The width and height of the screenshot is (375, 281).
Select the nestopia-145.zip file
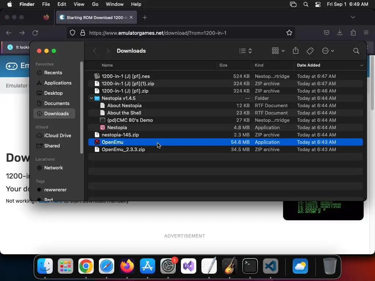click(x=226, y=135)
